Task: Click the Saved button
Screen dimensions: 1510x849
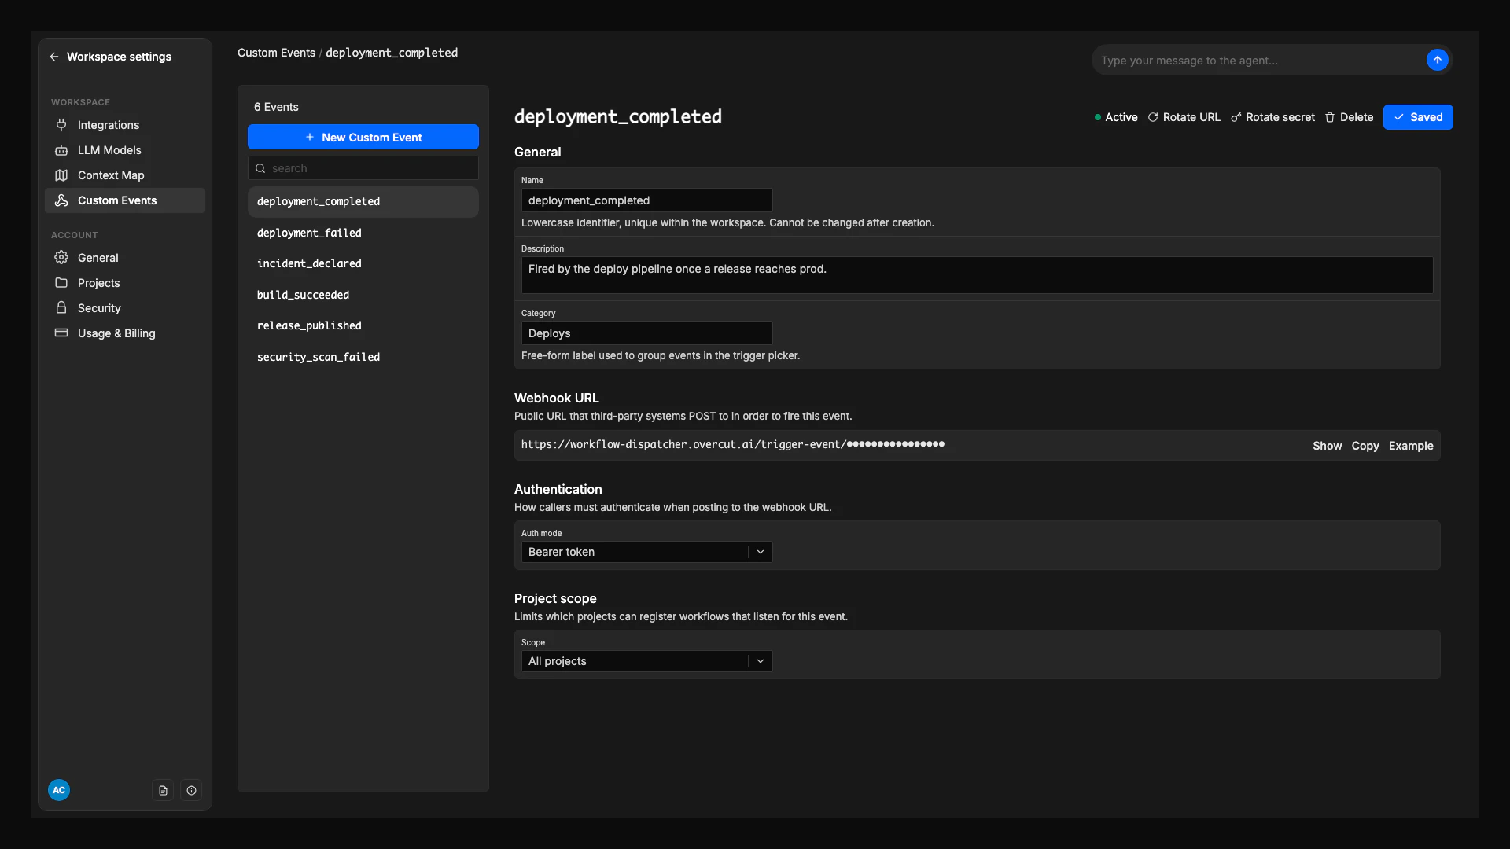Action: (1417, 117)
